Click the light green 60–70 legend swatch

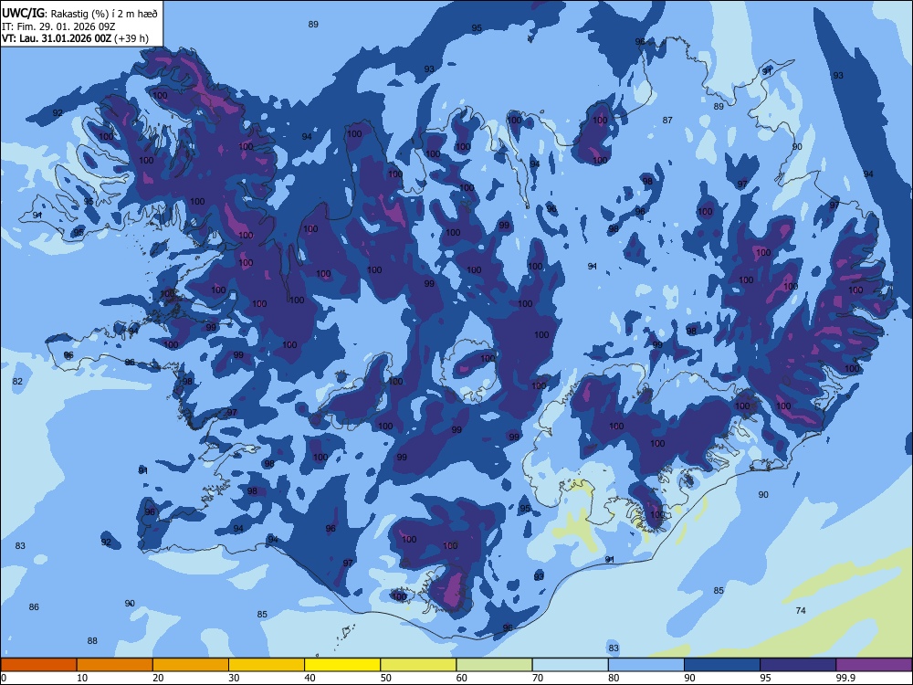[x=494, y=665]
